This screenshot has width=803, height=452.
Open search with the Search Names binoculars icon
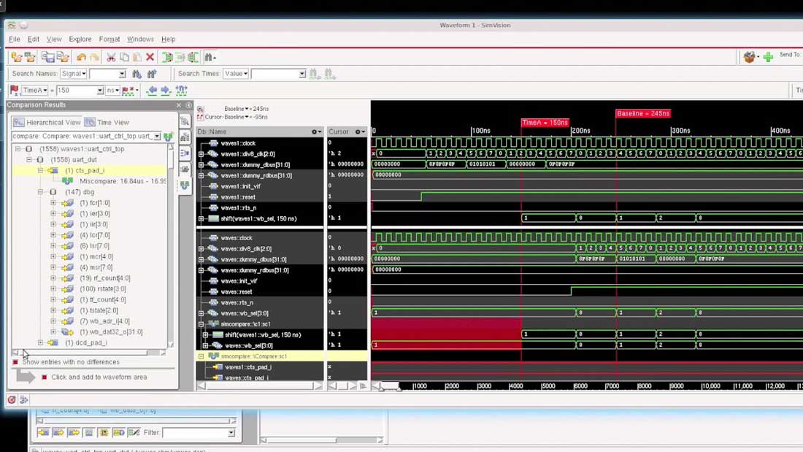click(x=137, y=73)
